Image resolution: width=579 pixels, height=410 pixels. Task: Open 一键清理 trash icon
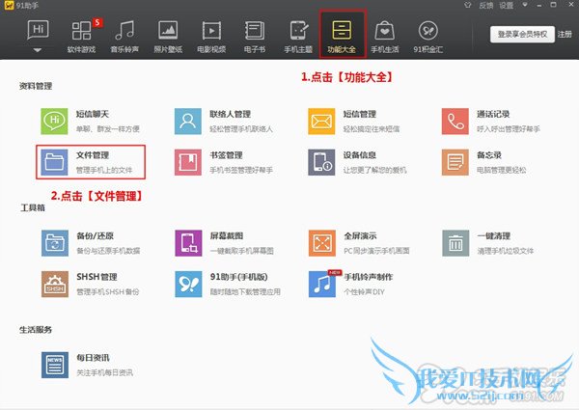click(455, 243)
